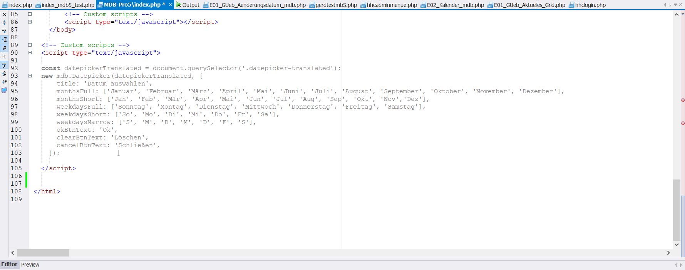The height and width of the screenshot is (270, 685).
Task: Switch to the index_mdb5_test.php tab
Action: [65, 5]
